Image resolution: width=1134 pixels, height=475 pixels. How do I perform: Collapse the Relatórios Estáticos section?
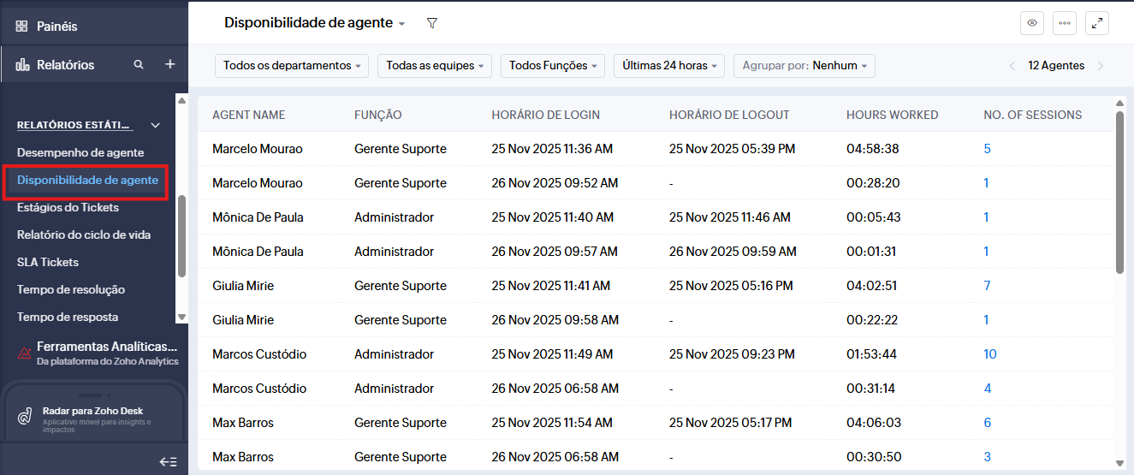(155, 125)
